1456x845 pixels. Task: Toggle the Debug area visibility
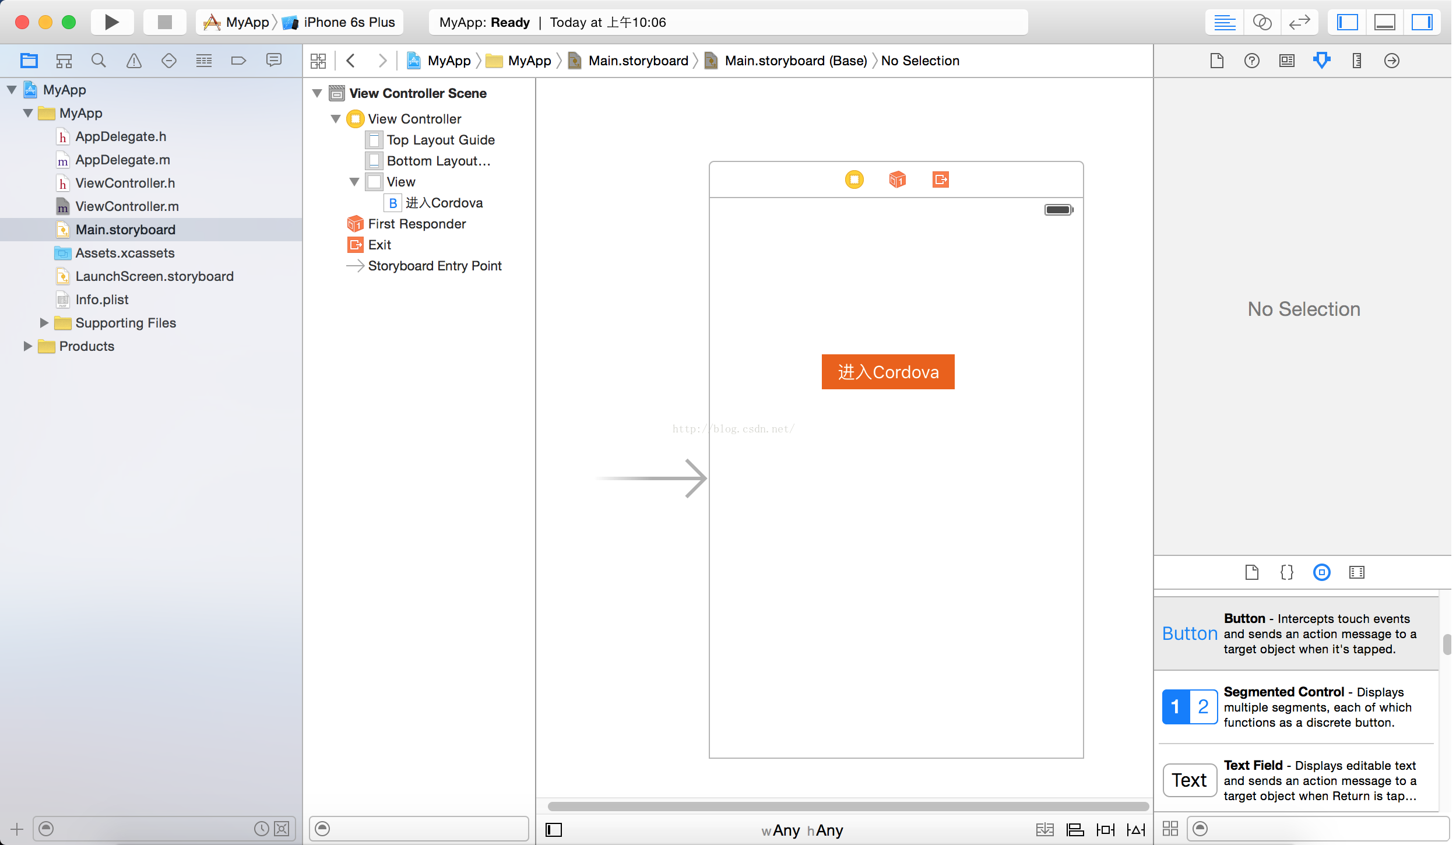tap(1384, 22)
